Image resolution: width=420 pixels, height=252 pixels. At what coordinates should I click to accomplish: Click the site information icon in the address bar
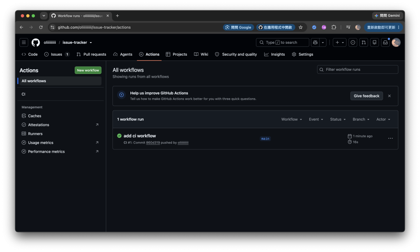(x=52, y=27)
